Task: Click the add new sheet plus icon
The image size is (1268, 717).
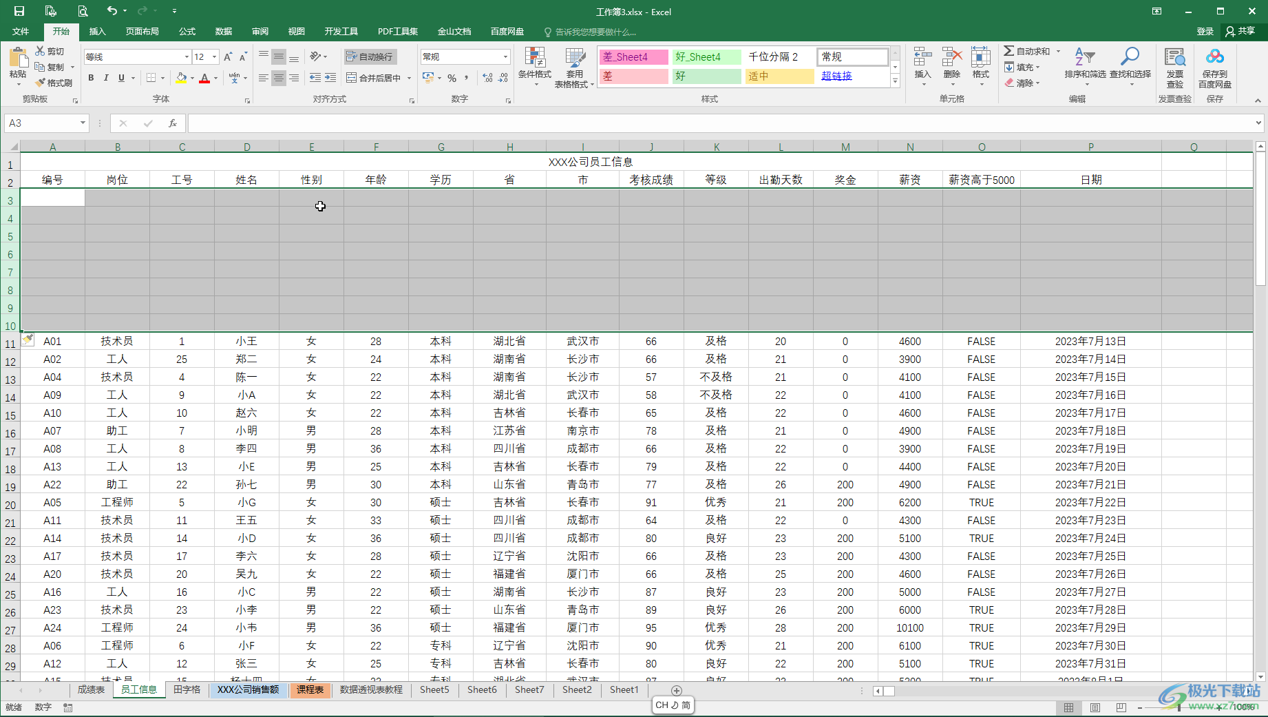Action: [677, 690]
